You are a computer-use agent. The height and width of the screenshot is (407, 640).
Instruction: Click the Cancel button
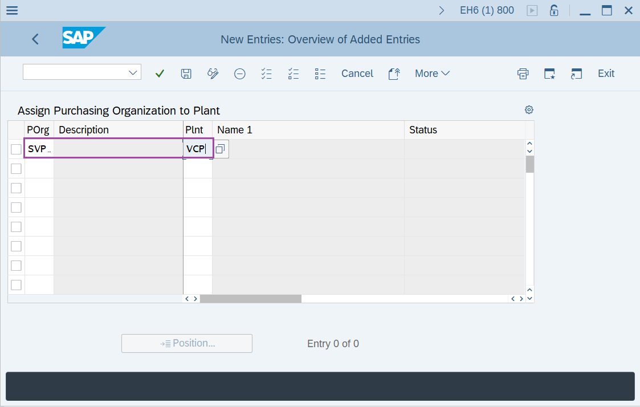(357, 73)
